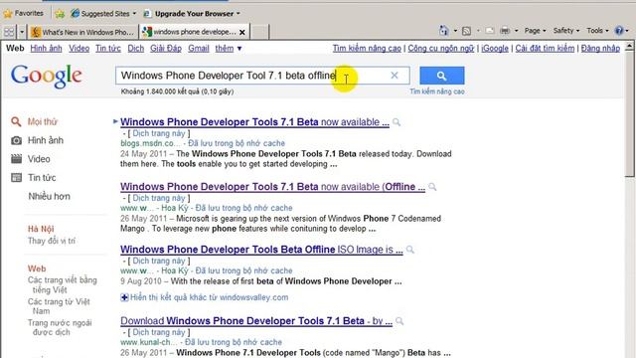Open the Tools menu
This screenshot has height=358, width=636.
pos(597,31)
